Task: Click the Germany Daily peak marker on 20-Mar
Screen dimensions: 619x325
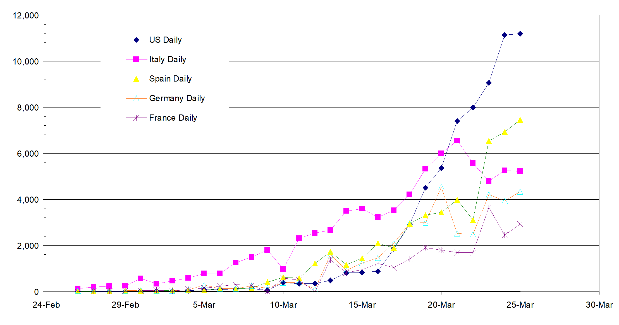Action: (441, 188)
